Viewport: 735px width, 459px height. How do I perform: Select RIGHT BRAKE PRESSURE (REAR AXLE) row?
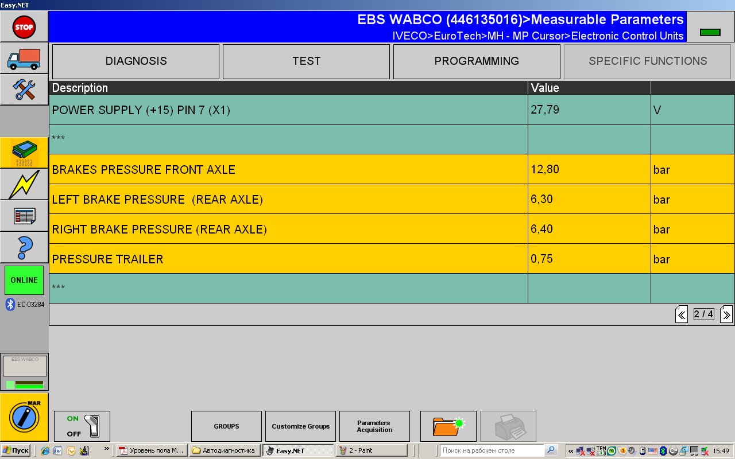[392, 229]
